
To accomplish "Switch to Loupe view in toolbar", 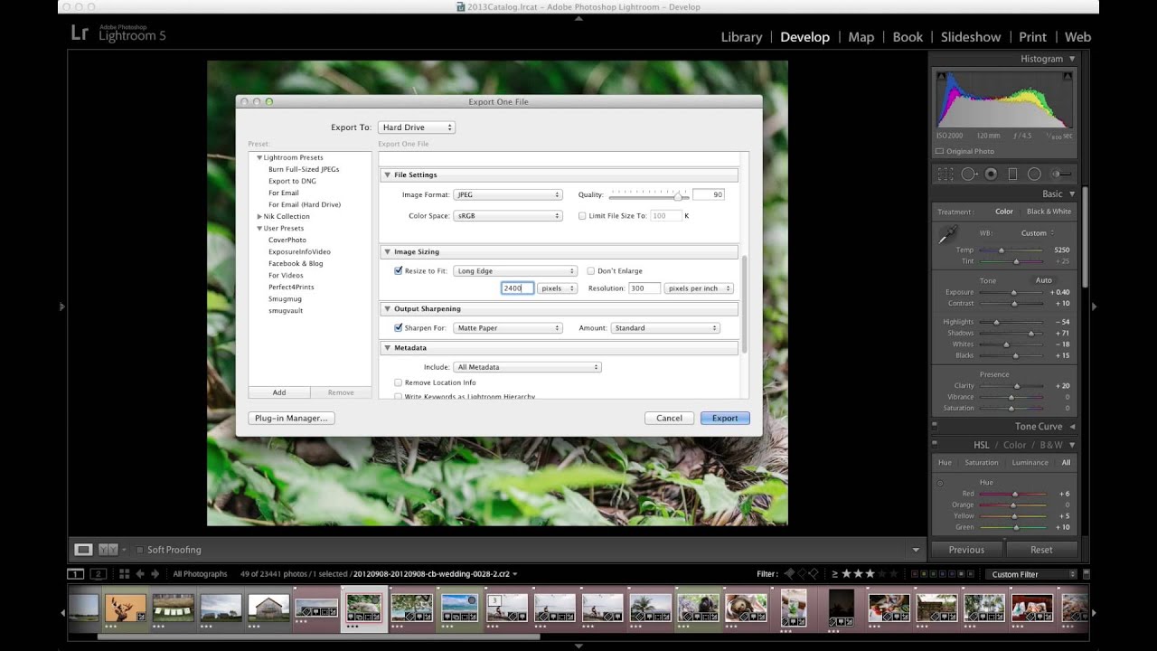I will point(83,549).
